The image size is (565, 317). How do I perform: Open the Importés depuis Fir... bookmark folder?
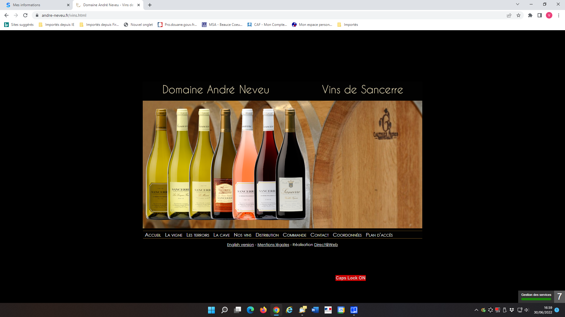pyautogui.click(x=99, y=25)
